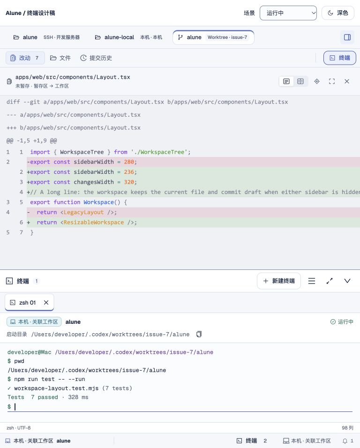The image size is (360, 448).
Task: Click the 未暂存 · 暂存区 → 工作区 status text
Action: click(x=42, y=86)
